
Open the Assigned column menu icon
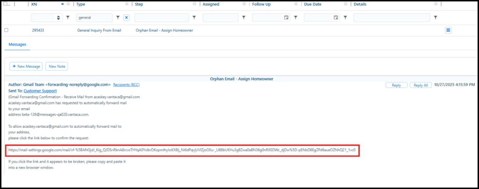click(x=244, y=4)
